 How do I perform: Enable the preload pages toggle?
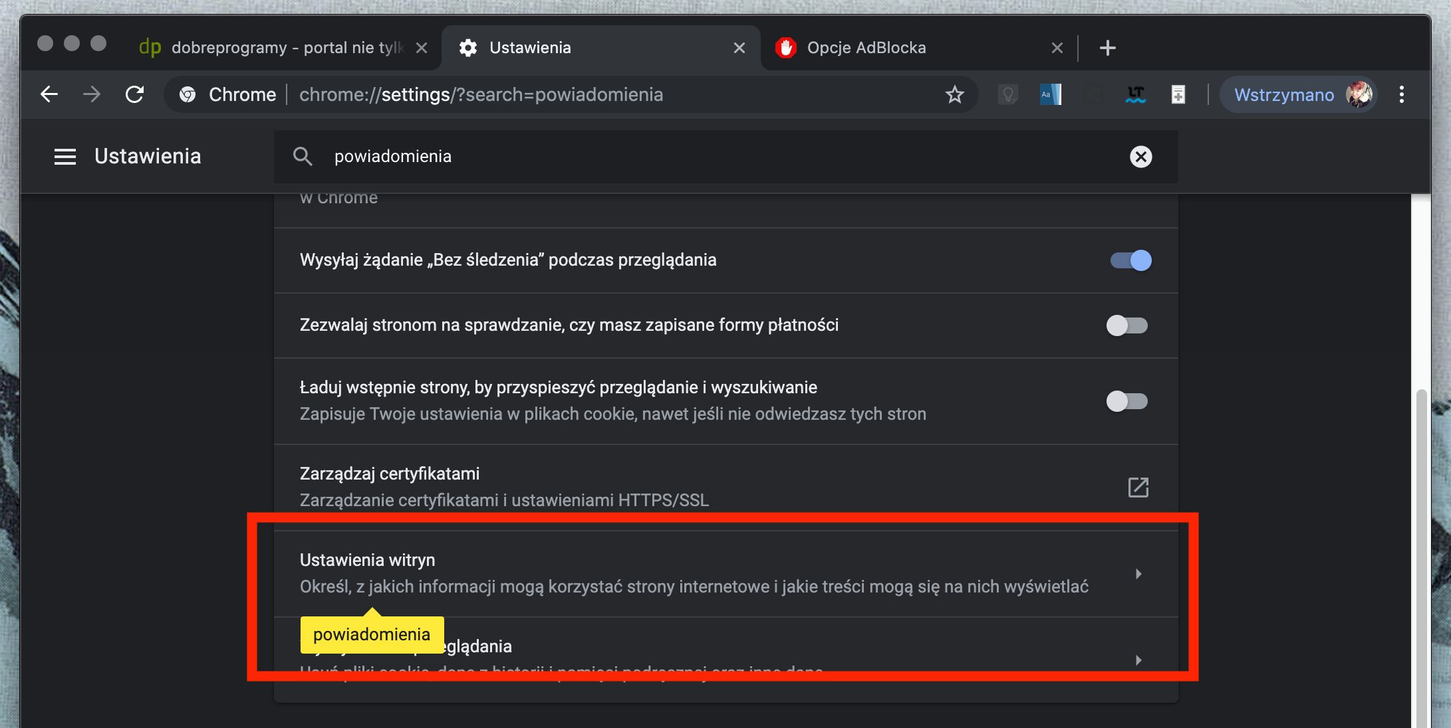(x=1127, y=401)
